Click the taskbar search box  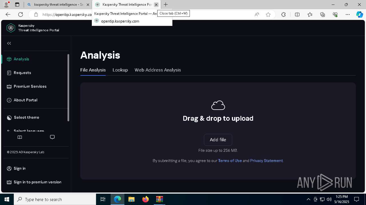[55, 199]
